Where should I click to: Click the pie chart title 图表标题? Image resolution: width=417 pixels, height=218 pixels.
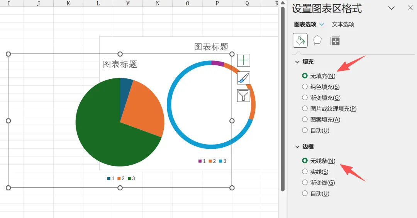point(120,64)
